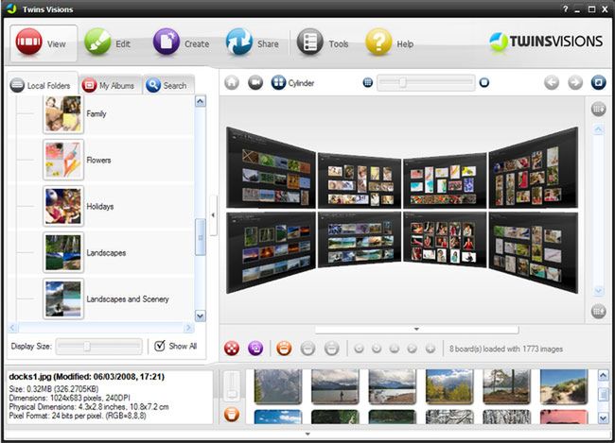Click the first mountain thumbnail in image strip
Viewport: 615px width, 443px height.
278,386
